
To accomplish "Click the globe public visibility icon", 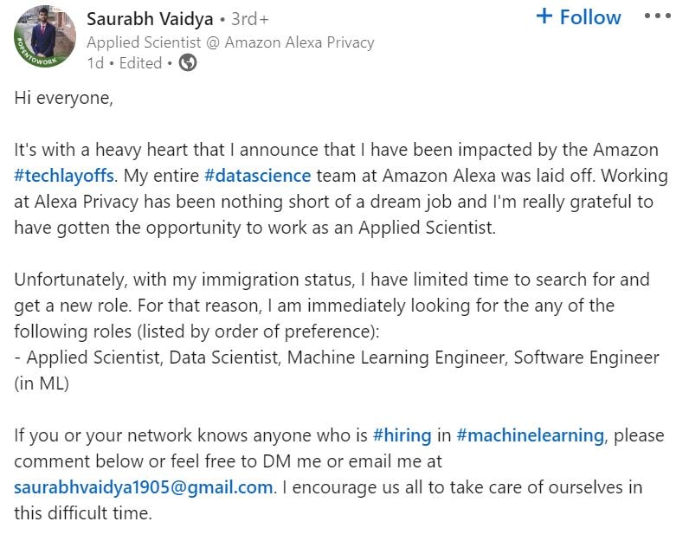I will click(188, 62).
